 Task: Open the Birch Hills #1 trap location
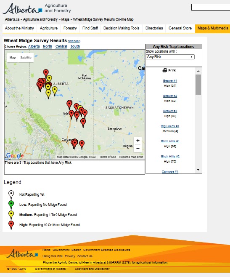click(170, 141)
